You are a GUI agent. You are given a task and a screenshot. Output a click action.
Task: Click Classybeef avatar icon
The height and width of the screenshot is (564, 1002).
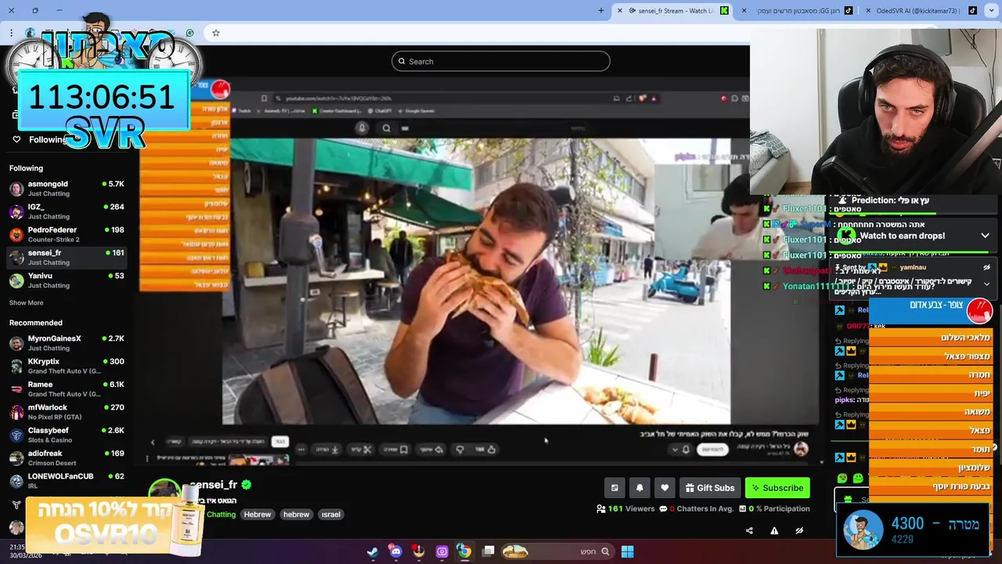[16, 435]
